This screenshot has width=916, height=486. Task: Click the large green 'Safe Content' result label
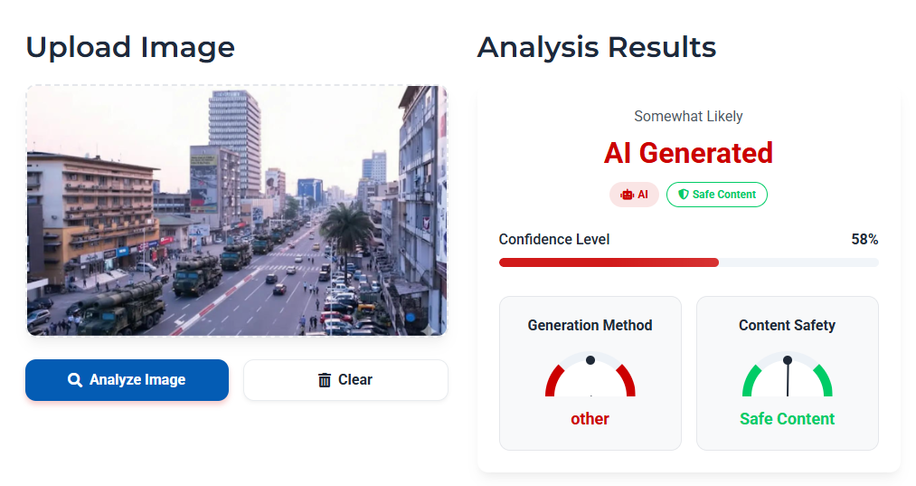pyautogui.click(x=787, y=419)
